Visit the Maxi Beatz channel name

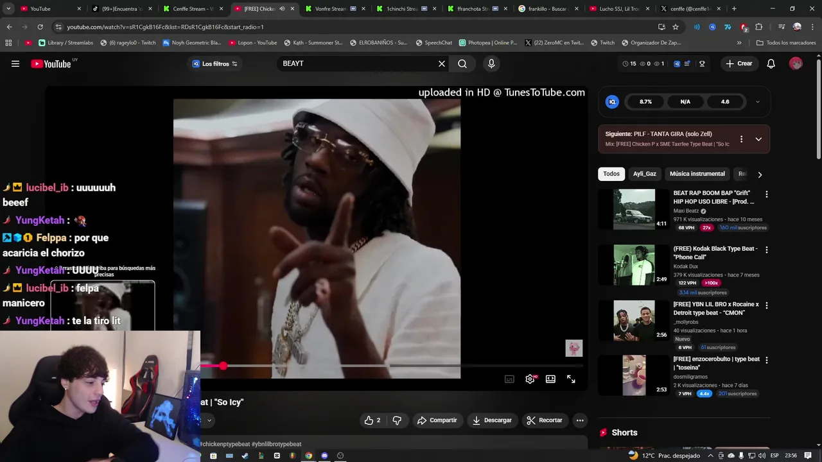[x=686, y=211]
